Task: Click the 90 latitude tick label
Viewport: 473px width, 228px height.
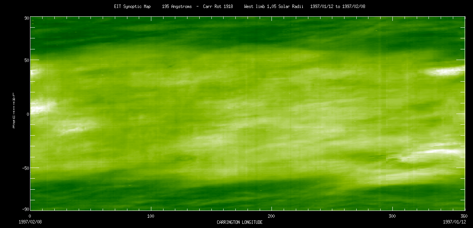Action: pyautogui.click(x=27, y=17)
